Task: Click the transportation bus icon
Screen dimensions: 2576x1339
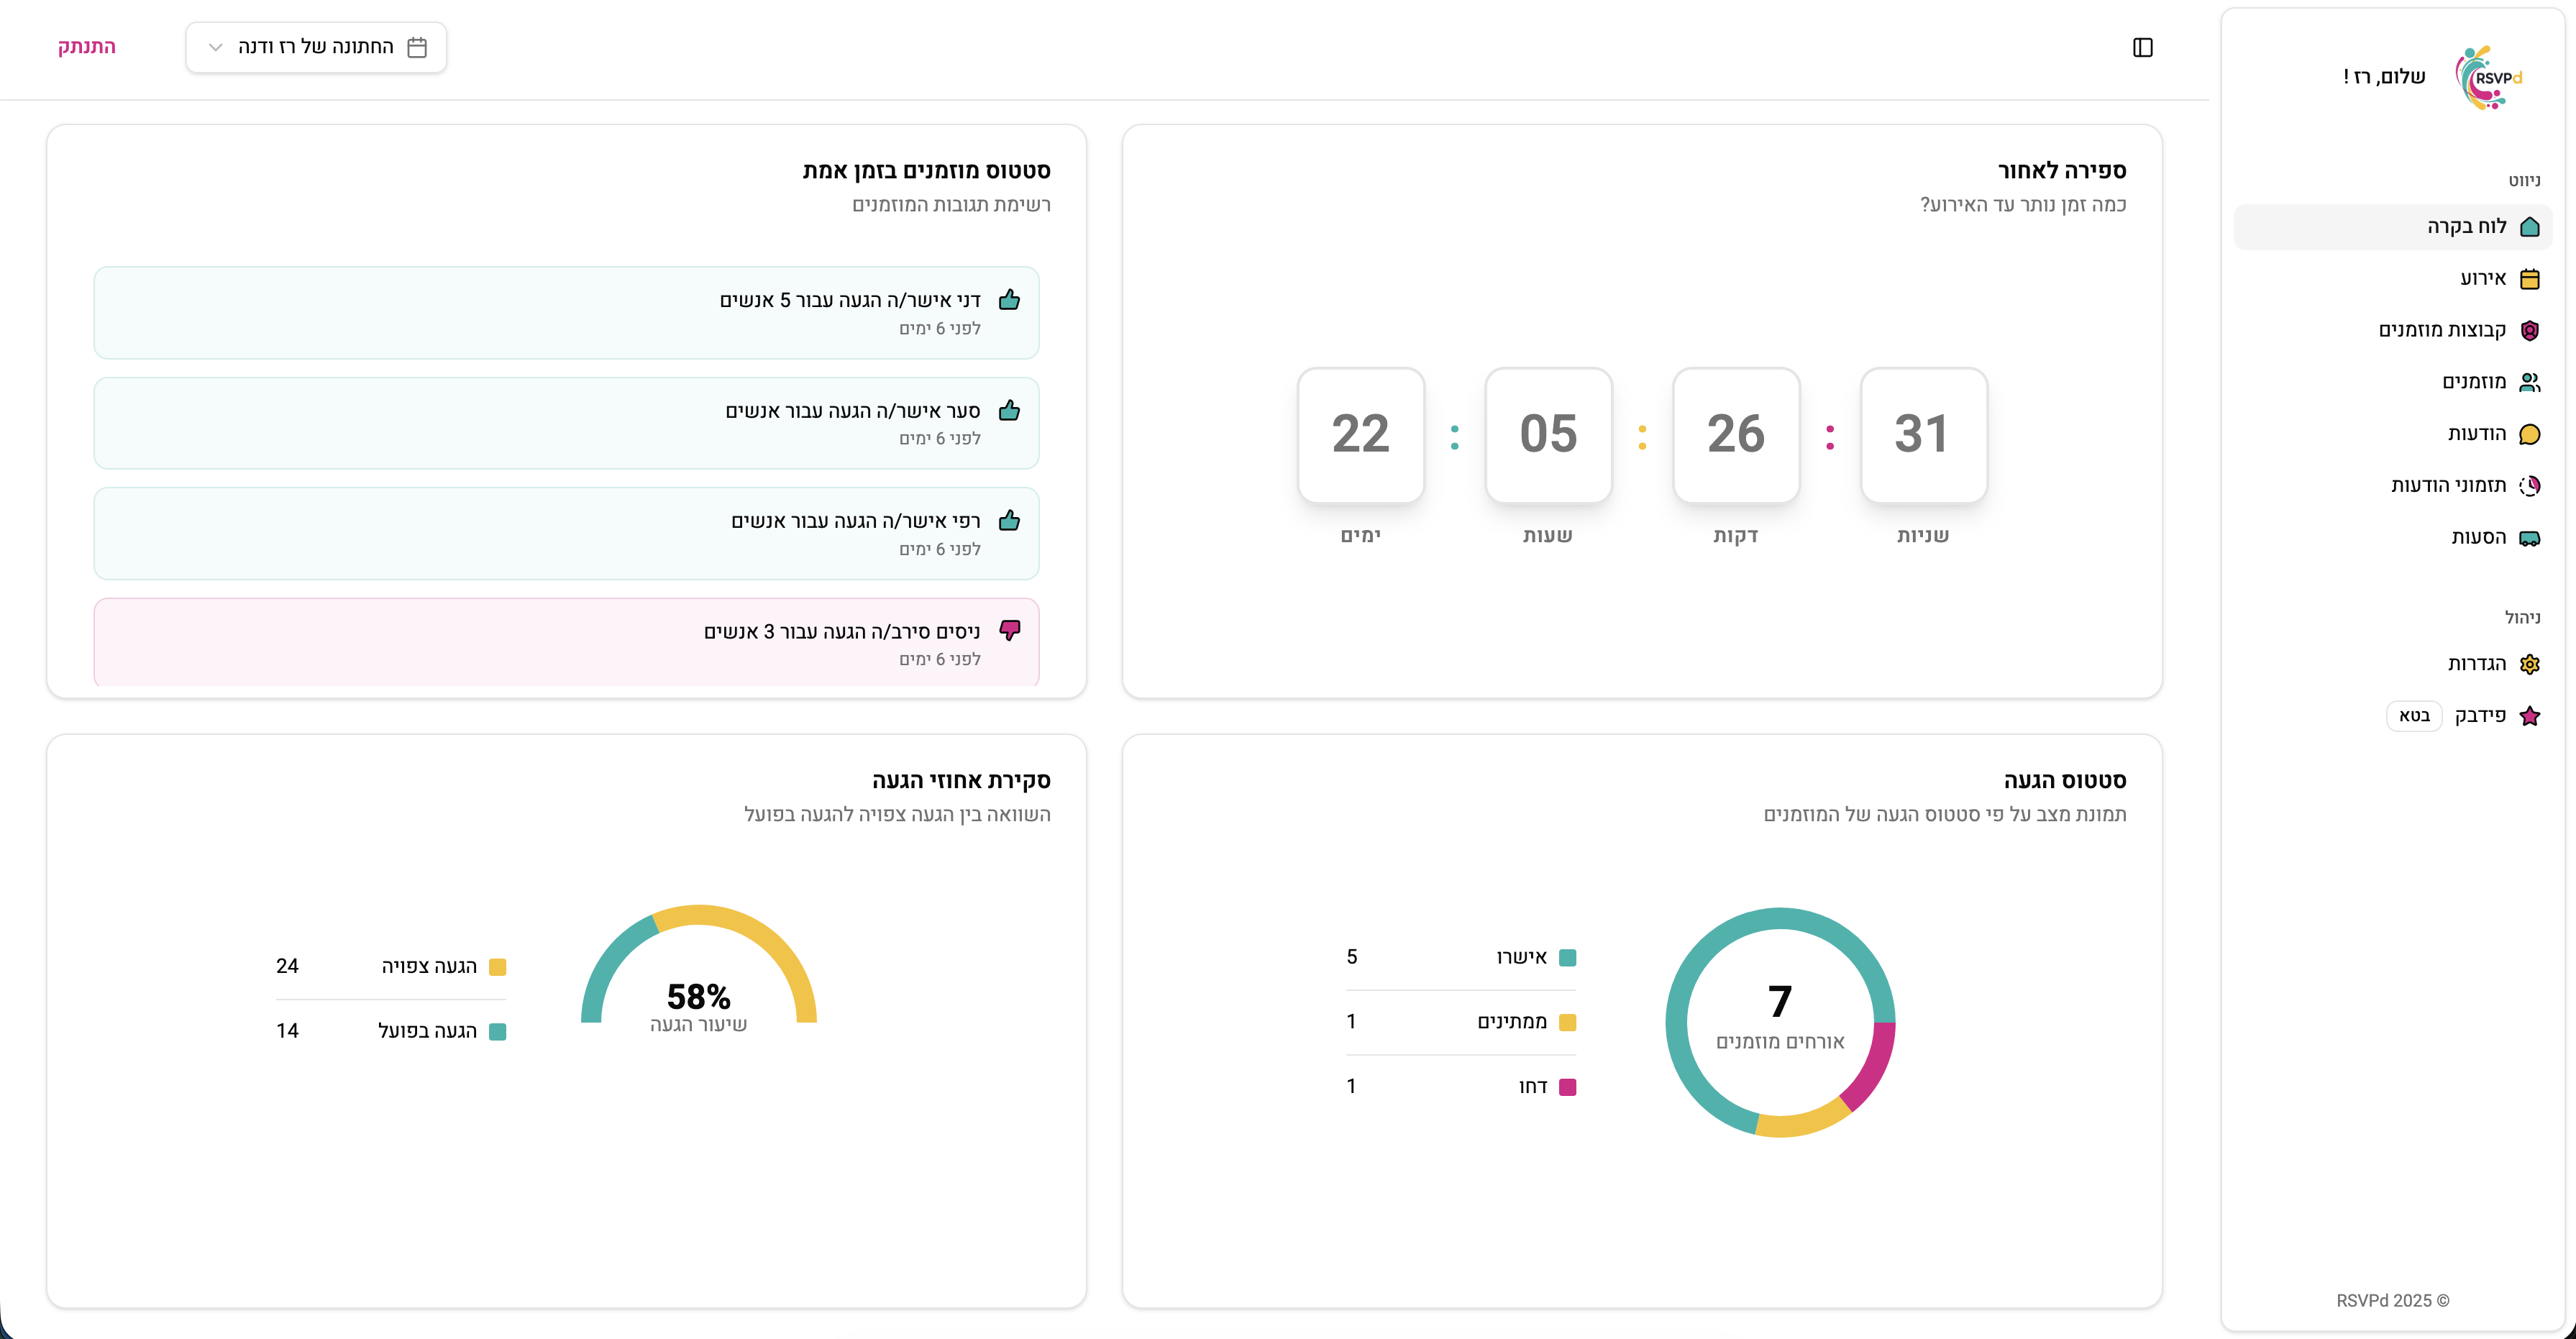Action: tap(2529, 538)
